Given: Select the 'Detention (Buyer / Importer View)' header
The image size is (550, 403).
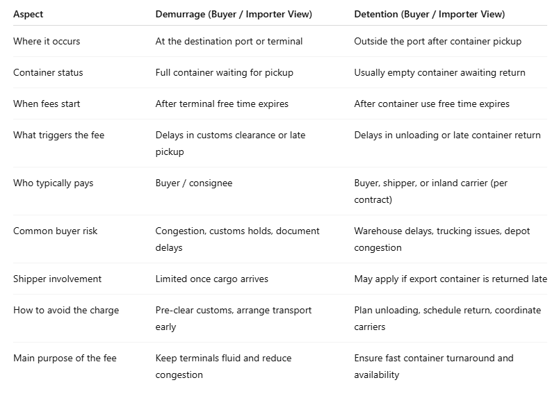Looking at the screenshot, I should click(x=430, y=14).
